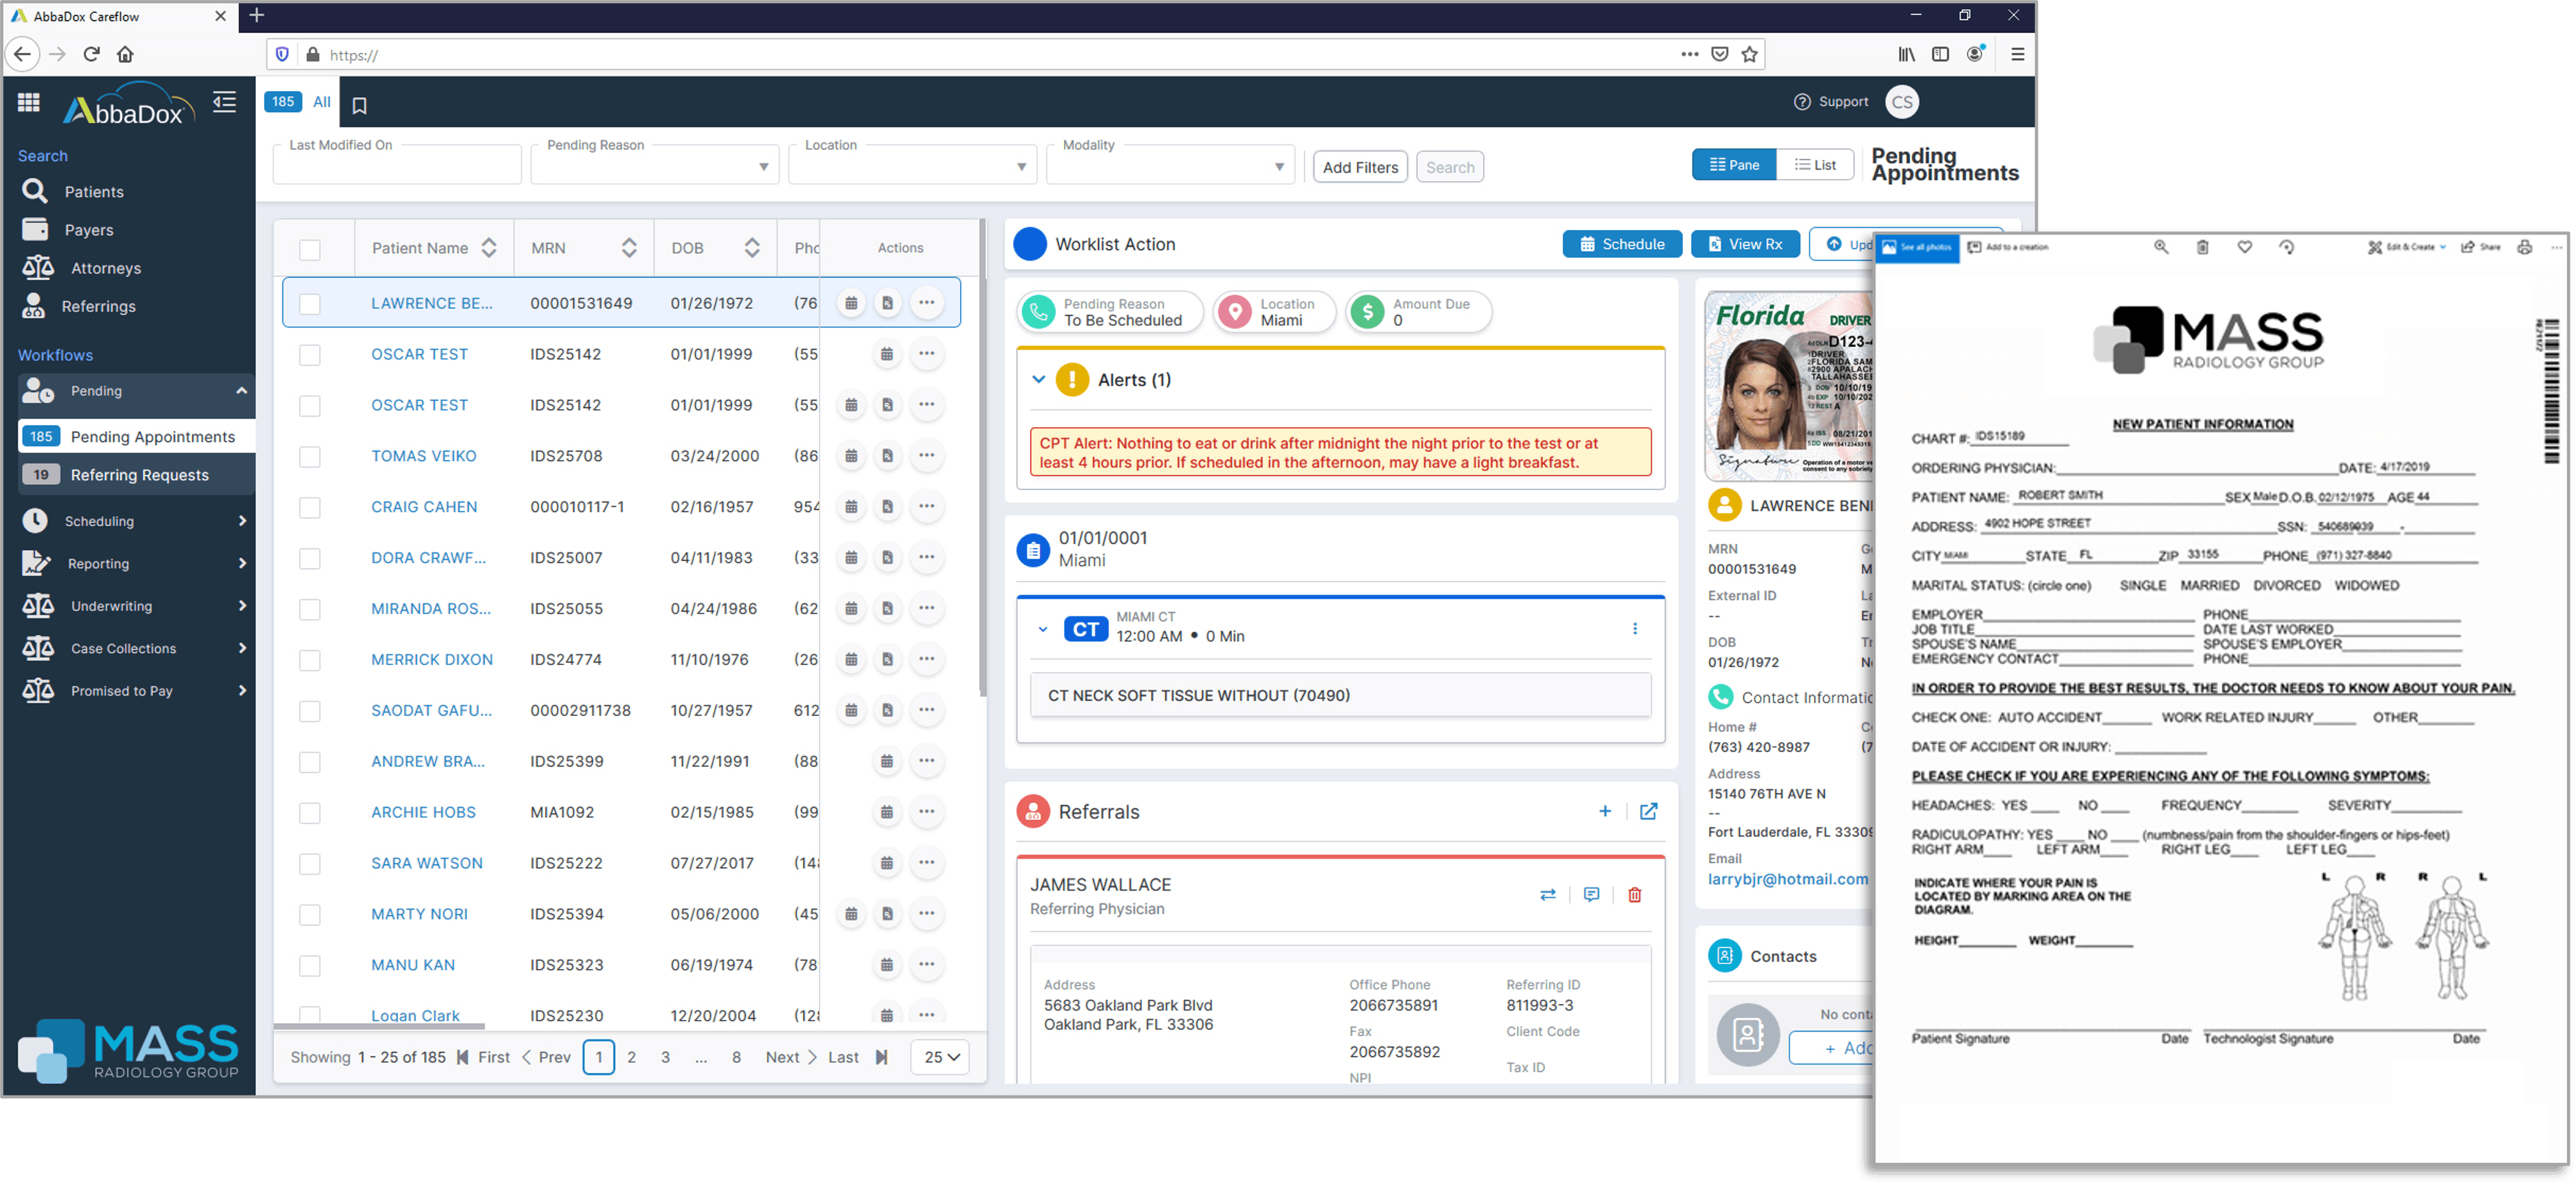Viewport: 2576px width, 1184px height.
Task: Click the Last Modified On input field
Action: tap(396, 166)
